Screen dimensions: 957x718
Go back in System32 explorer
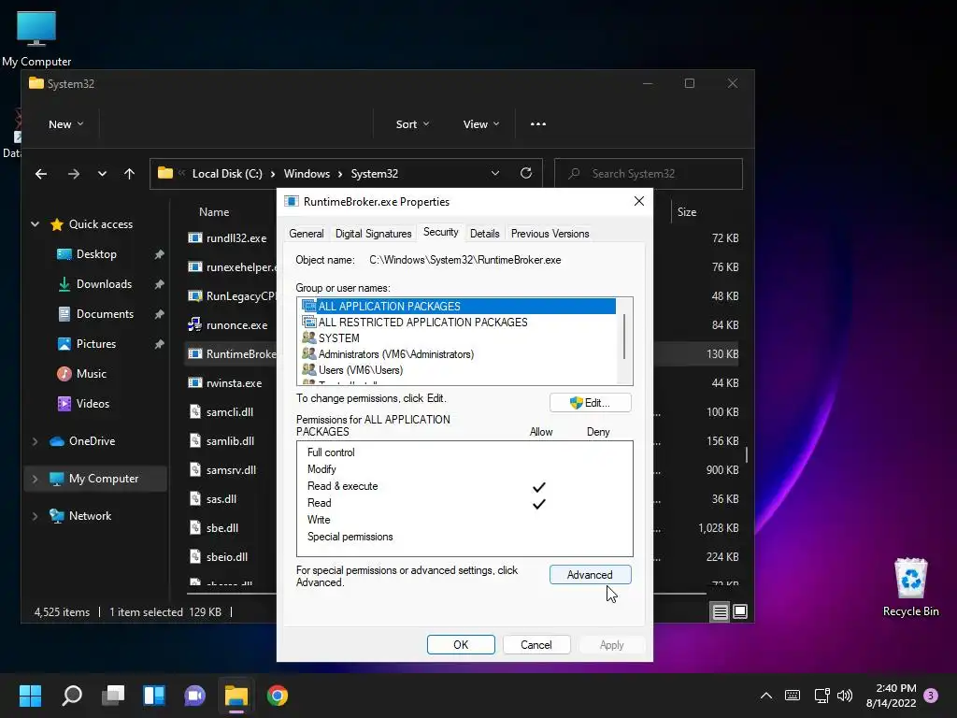pyautogui.click(x=41, y=174)
